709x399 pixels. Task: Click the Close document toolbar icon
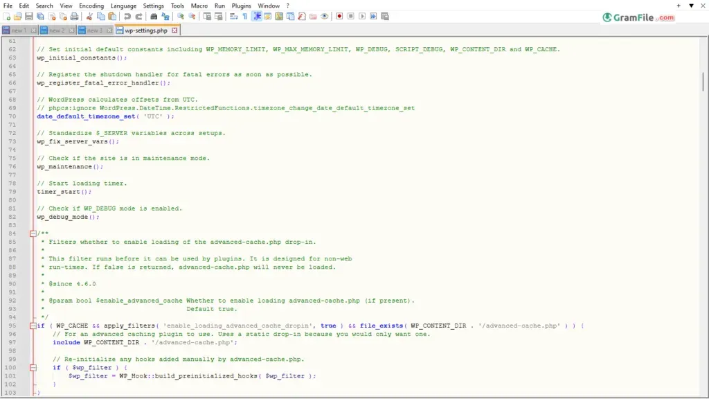click(51, 17)
